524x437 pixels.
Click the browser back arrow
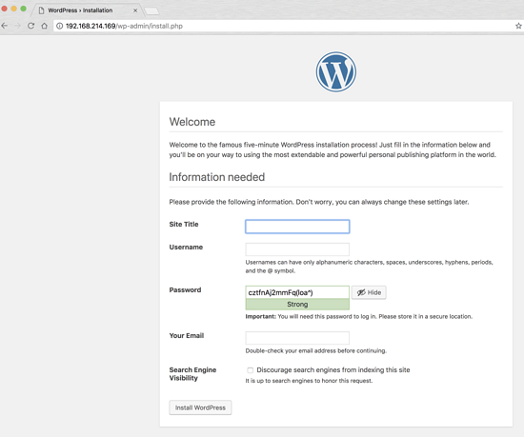coord(5,26)
